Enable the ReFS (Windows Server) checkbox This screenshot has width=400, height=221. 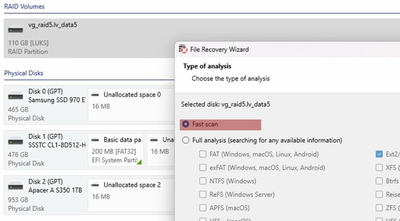pyautogui.click(x=203, y=195)
